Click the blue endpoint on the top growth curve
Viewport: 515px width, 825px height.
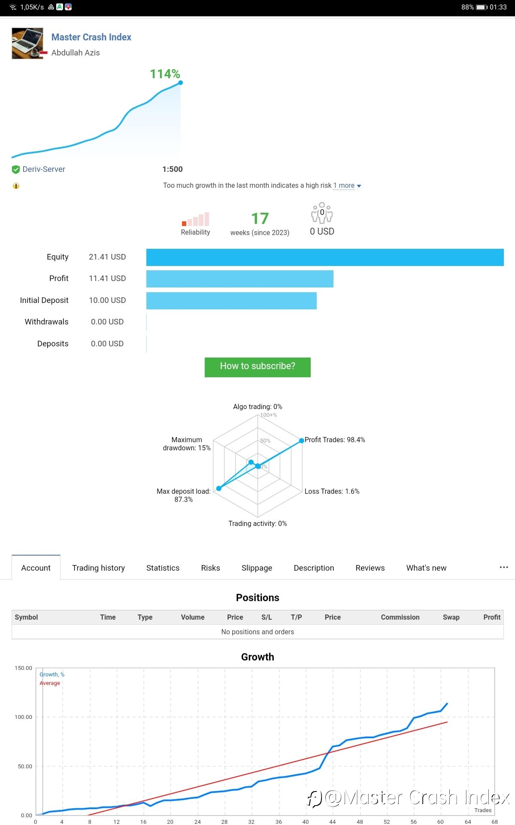pos(180,82)
